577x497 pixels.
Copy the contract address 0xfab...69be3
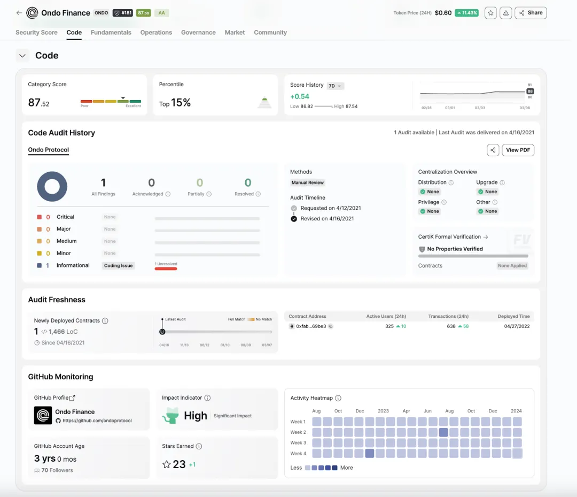click(x=331, y=326)
